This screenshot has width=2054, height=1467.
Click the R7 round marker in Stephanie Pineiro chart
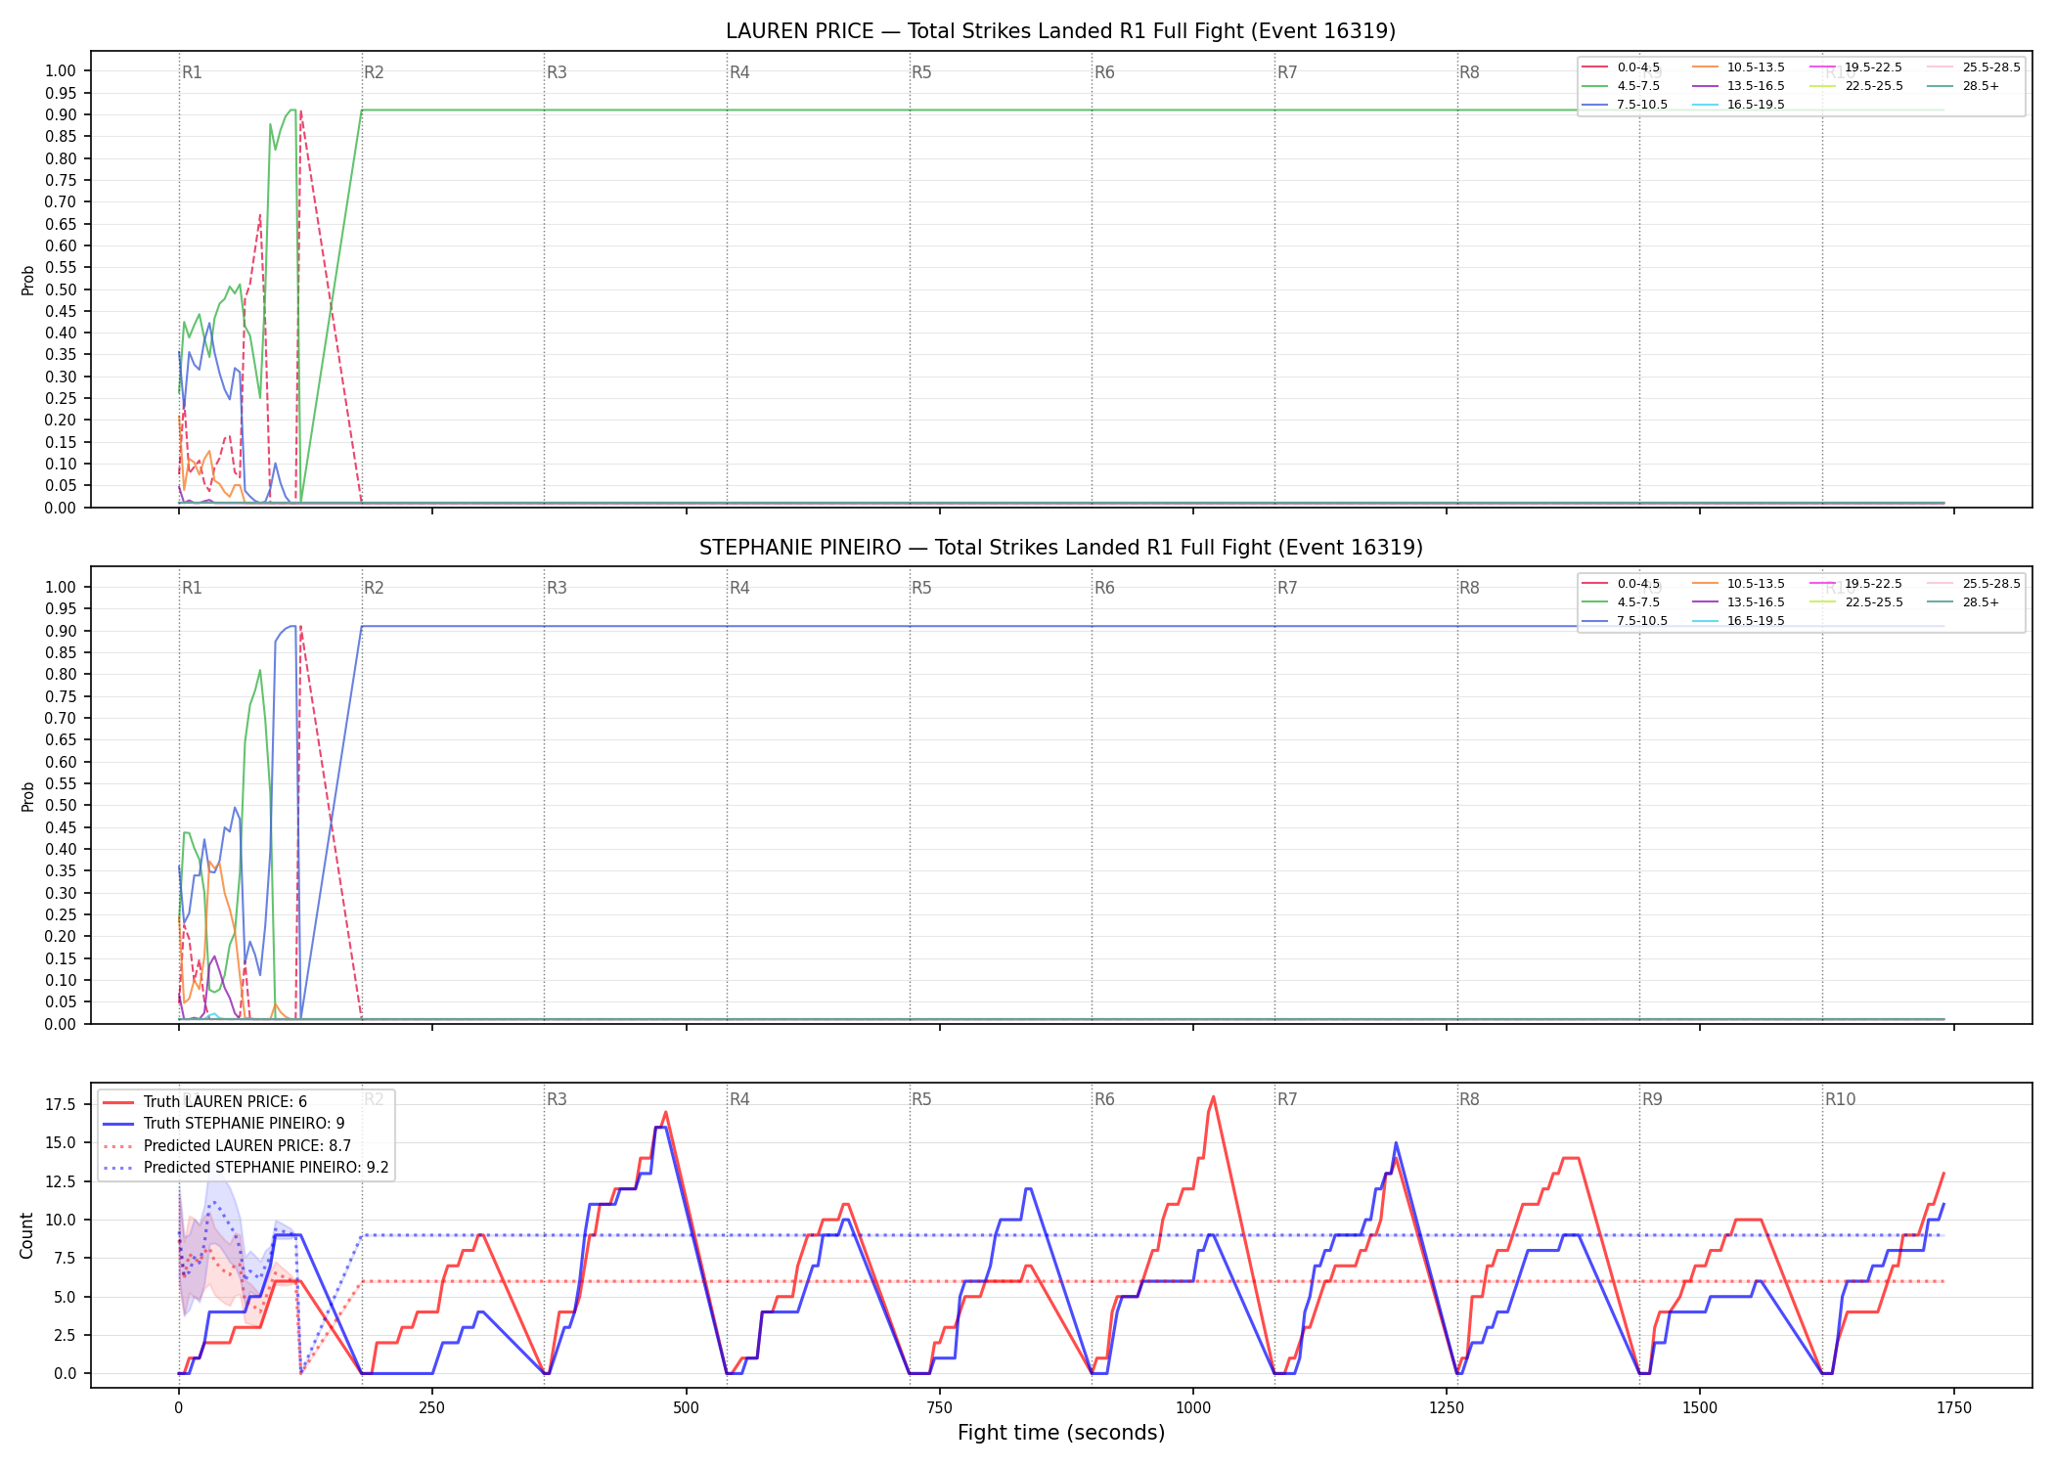tap(1287, 588)
